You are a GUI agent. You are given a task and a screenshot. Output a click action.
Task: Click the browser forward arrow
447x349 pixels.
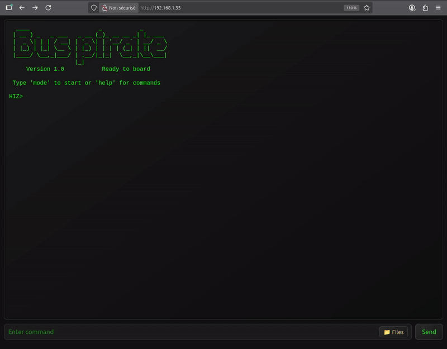coord(35,8)
